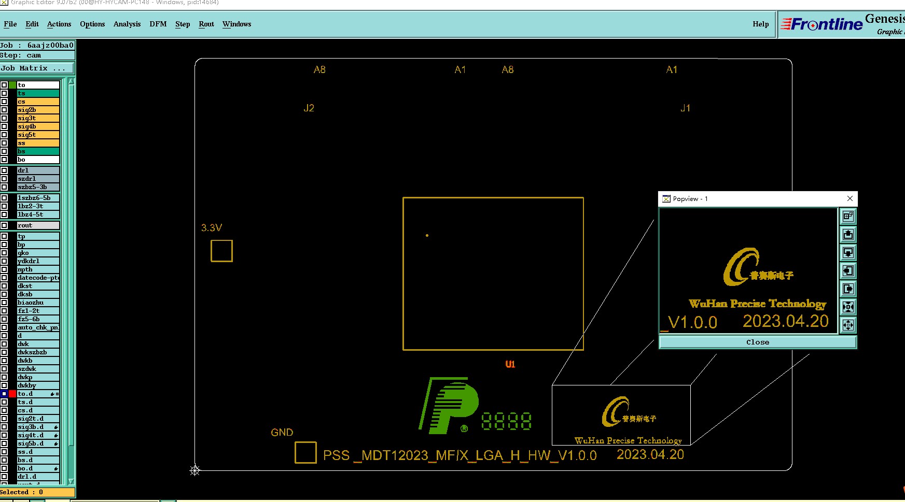The height and width of the screenshot is (502, 905).
Task: Click the red color swatch of layer 'to.d'
Action: tap(12, 394)
